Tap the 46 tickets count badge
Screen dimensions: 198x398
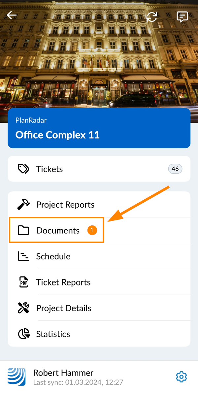point(175,169)
